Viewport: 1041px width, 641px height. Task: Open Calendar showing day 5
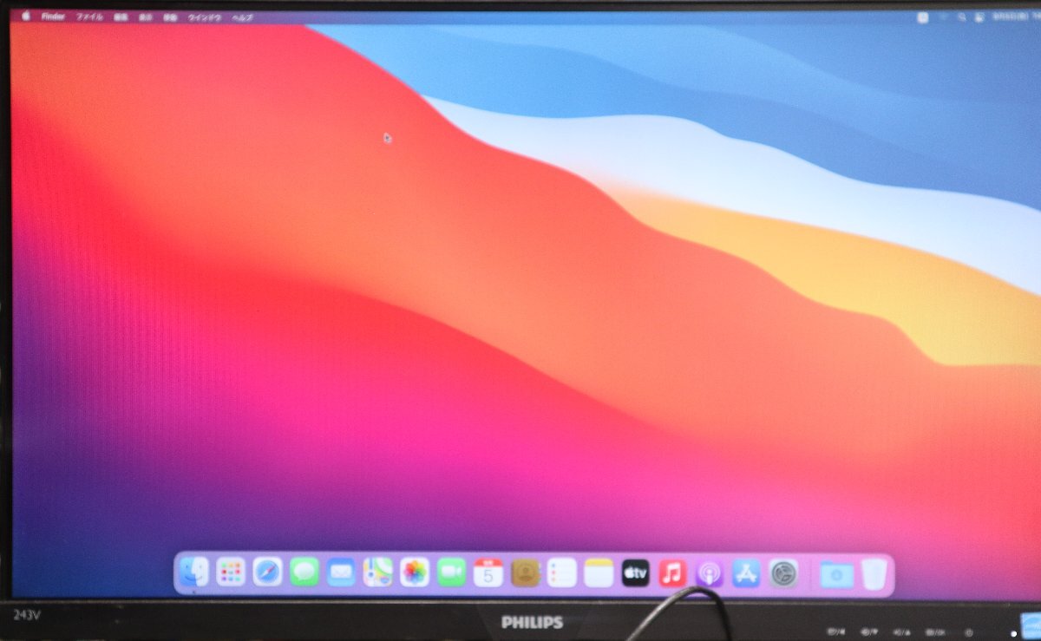pyautogui.click(x=488, y=572)
